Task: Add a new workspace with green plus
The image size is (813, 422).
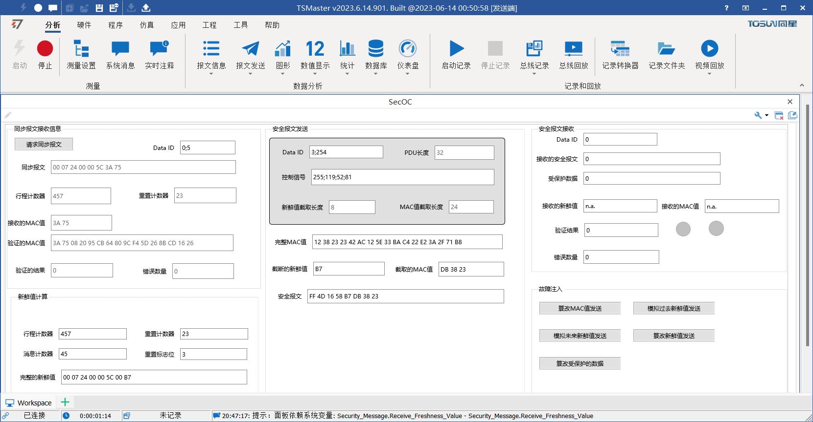Action: tap(65, 402)
